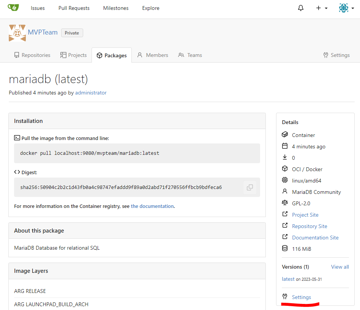Screen dimensions: 360x310
Task: Click the tools icon beside package Settings
Action: [285, 296]
